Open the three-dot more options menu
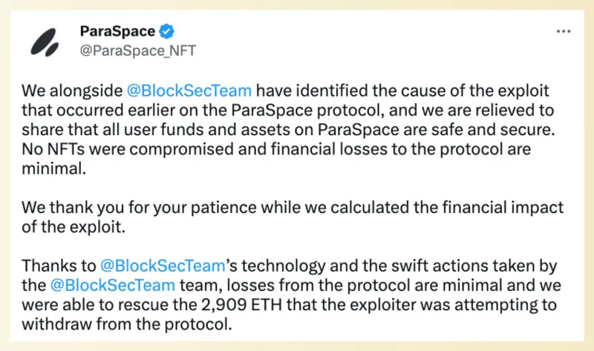Viewport: 594px width, 351px height. (x=564, y=33)
